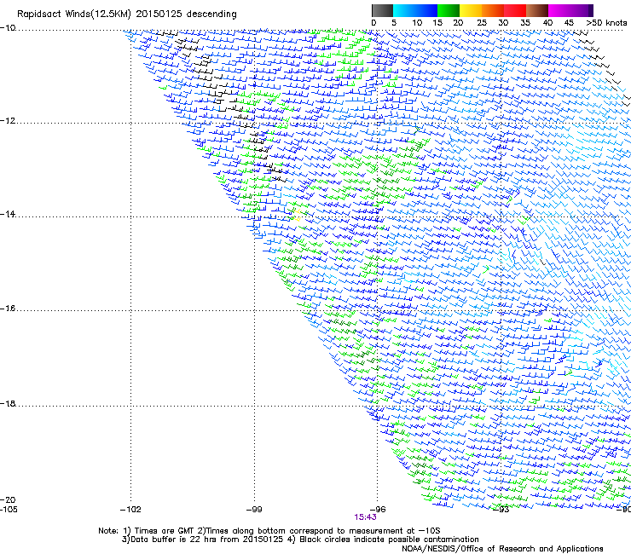This screenshot has height=554, width=631.
Task: Click the '-14' latitude axis label
Action: coord(8,214)
